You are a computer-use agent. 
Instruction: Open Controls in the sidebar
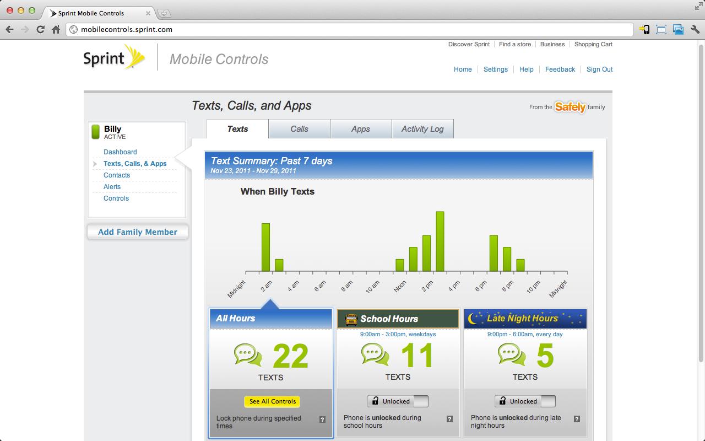pos(116,198)
